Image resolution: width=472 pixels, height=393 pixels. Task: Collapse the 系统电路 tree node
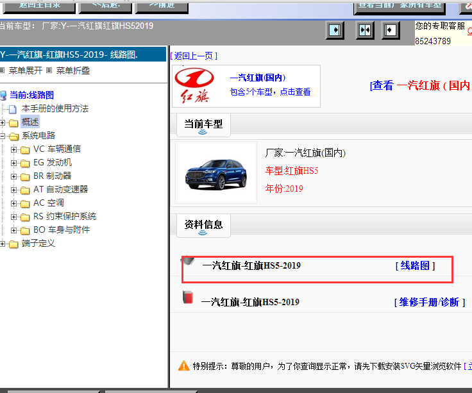(x=3, y=137)
